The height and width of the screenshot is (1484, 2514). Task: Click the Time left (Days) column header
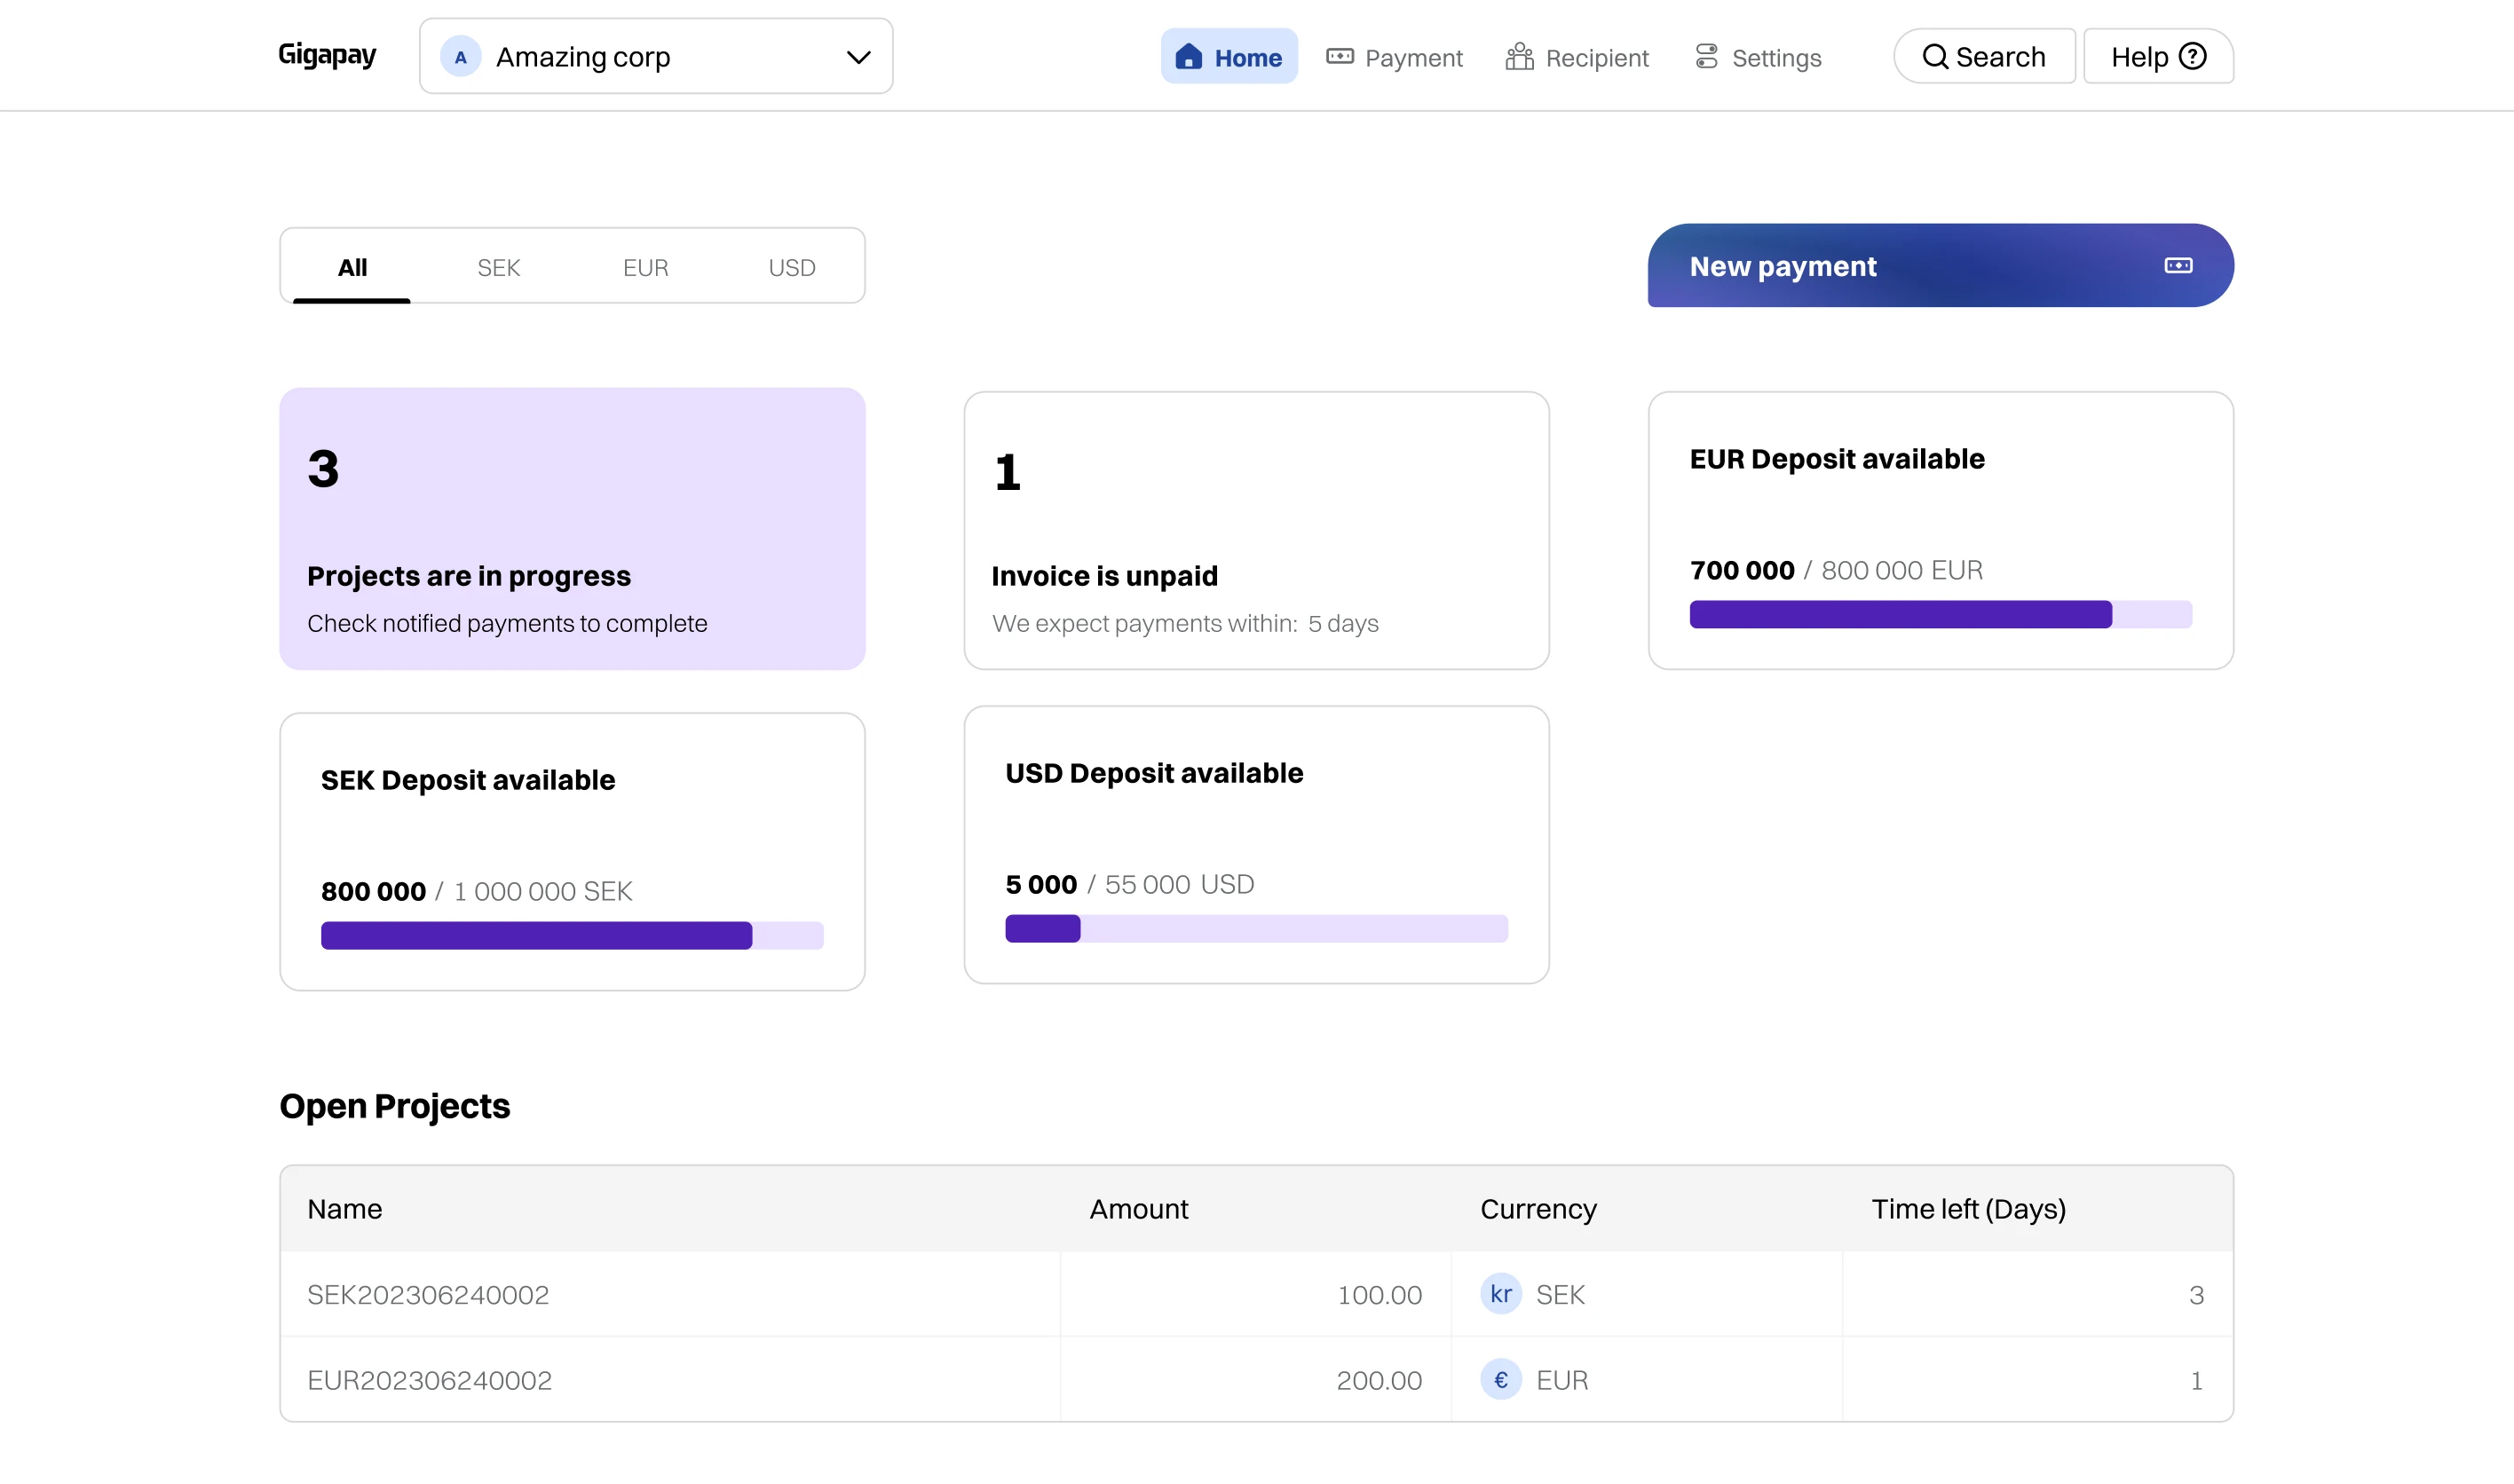click(1967, 1208)
